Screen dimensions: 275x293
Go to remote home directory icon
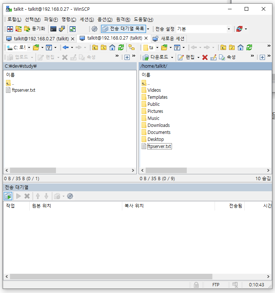241,48
